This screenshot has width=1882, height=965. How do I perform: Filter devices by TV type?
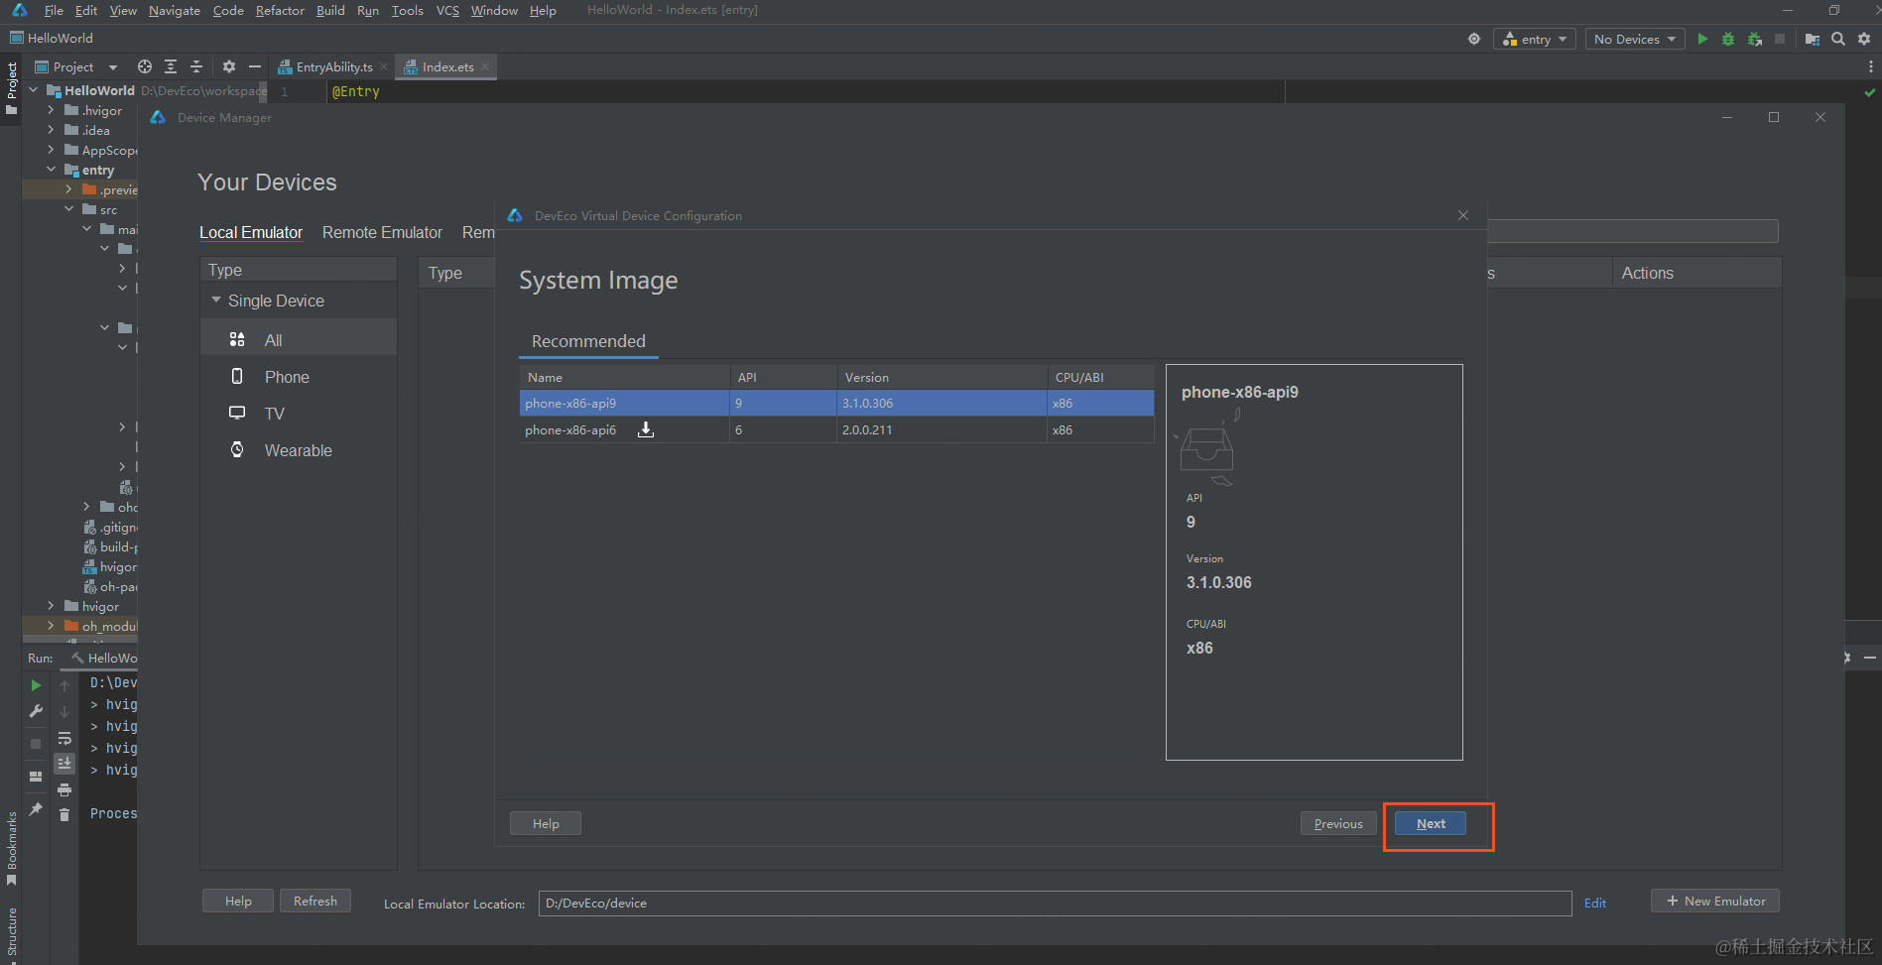pyautogui.click(x=299, y=414)
